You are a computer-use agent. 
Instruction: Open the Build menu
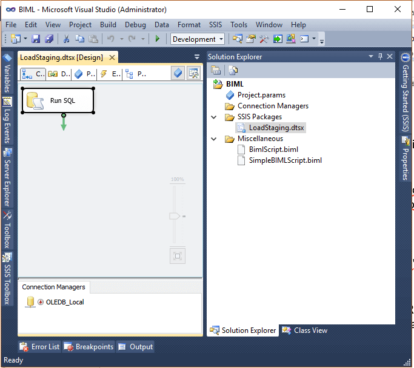108,25
